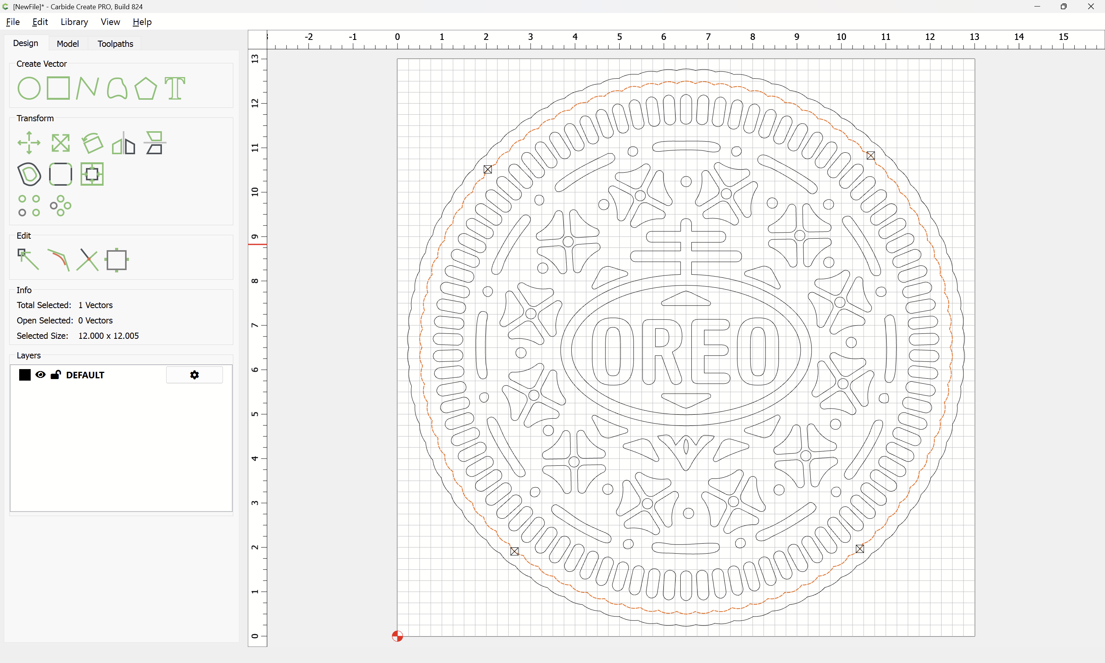Click the DEFAULT layer black color swatch
This screenshot has height=663, width=1105.
point(25,375)
